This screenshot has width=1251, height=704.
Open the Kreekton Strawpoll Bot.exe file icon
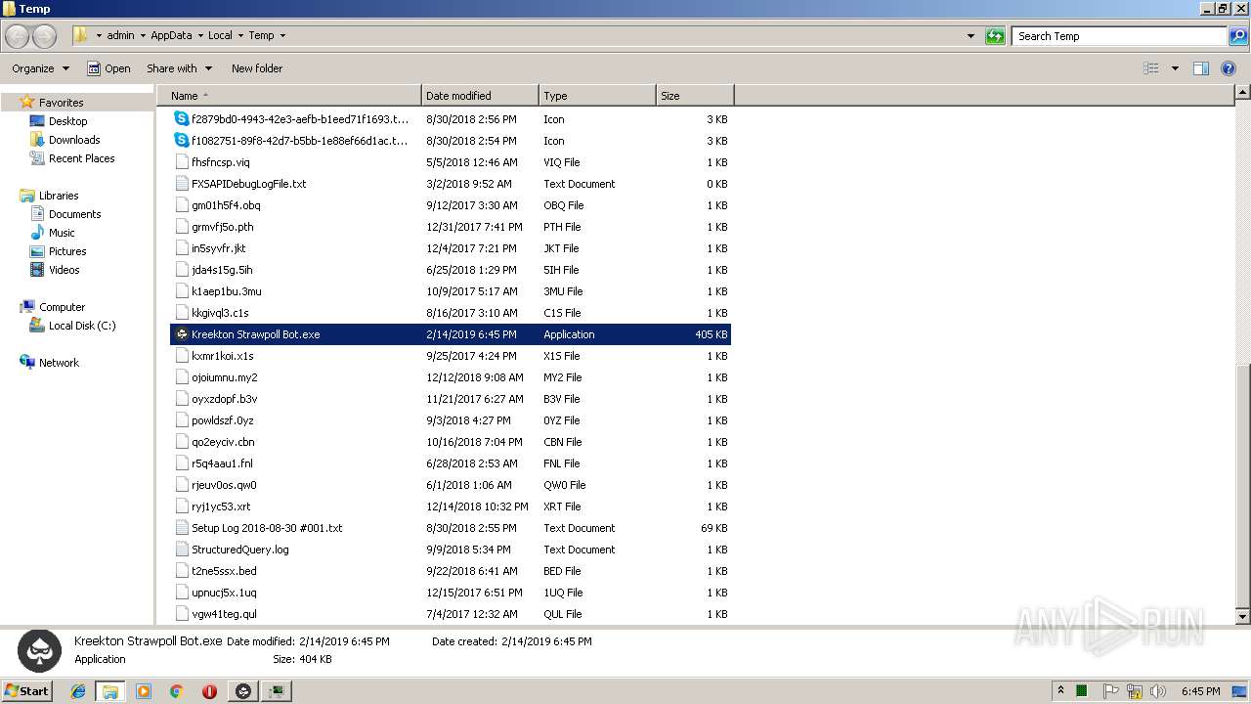click(x=181, y=334)
